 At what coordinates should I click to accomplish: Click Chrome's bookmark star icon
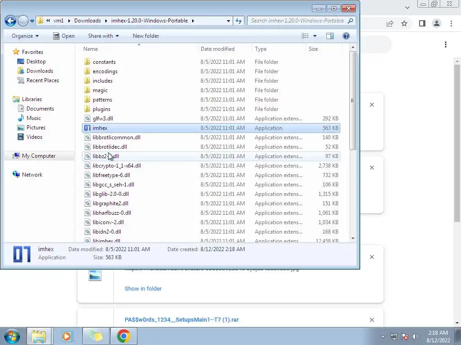pos(404,23)
